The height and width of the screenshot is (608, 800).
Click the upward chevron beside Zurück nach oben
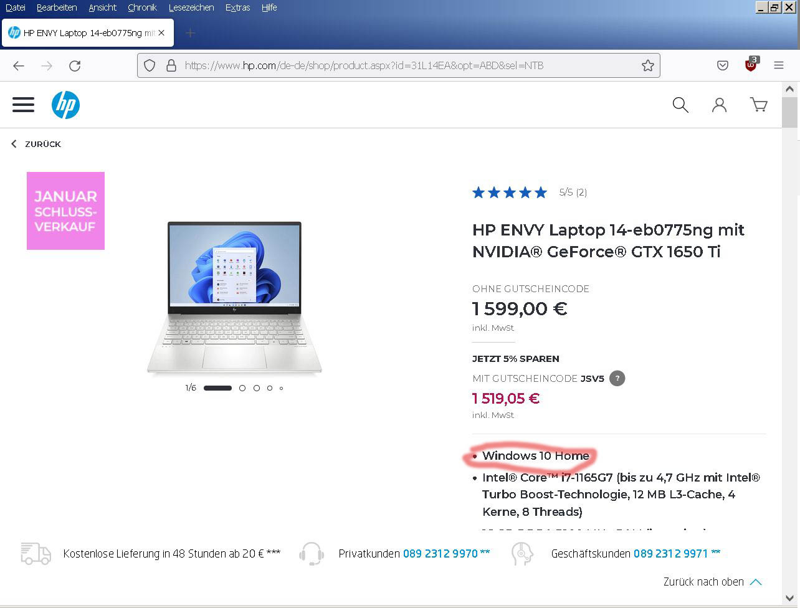(756, 582)
